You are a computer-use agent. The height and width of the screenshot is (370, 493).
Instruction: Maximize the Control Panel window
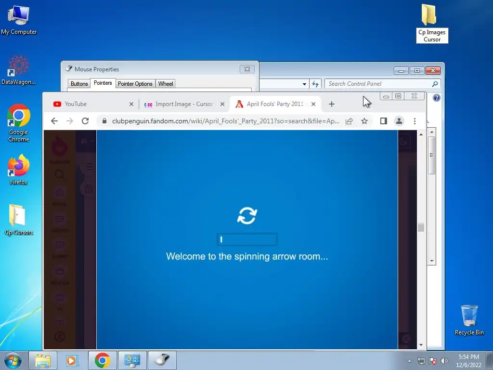click(417, 71)
